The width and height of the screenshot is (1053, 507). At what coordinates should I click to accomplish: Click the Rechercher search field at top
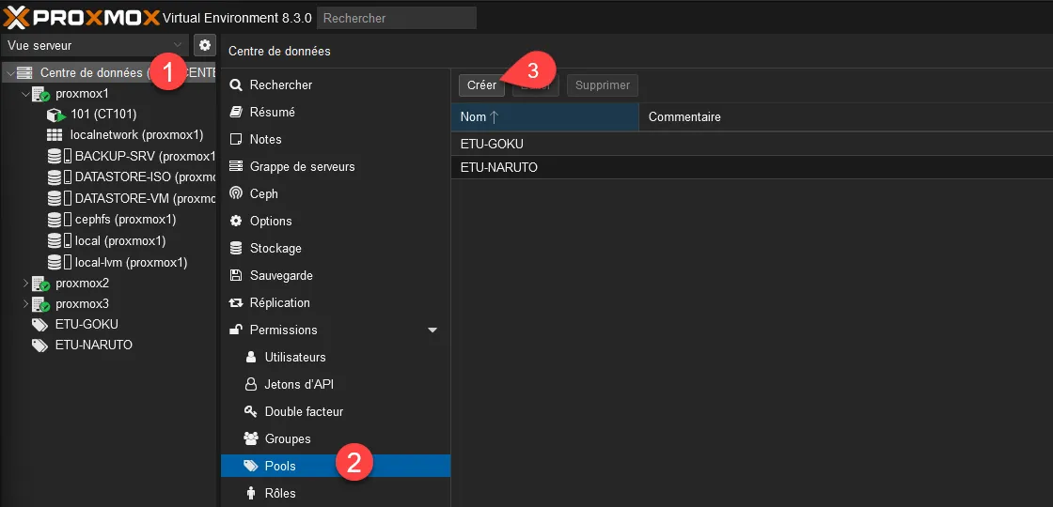(x=396, y=18)
